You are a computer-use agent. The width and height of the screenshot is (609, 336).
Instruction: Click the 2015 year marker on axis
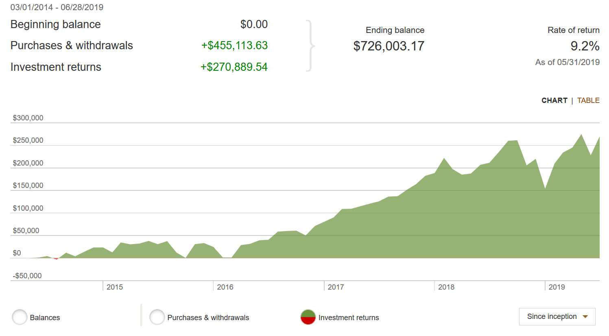(x=114, y=287)
